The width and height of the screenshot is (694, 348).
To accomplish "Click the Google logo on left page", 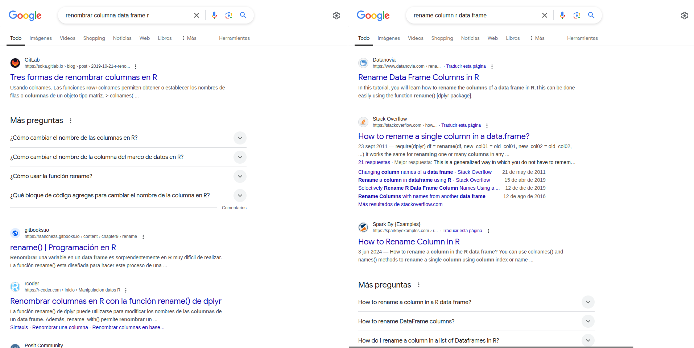I will 25,15.
